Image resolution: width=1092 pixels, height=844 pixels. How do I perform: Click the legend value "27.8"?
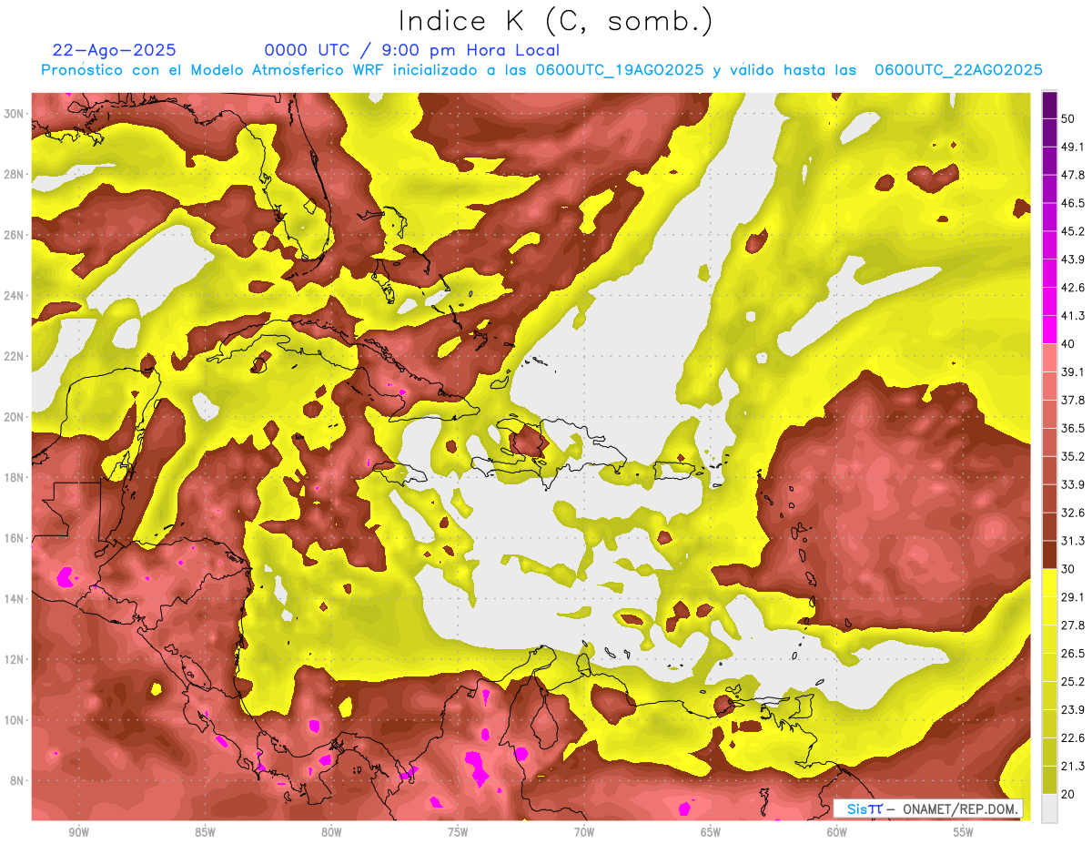[1074, 625]
